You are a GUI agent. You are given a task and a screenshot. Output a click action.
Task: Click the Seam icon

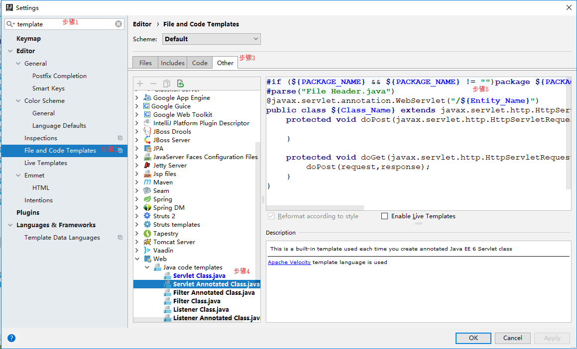click(147, 191)
